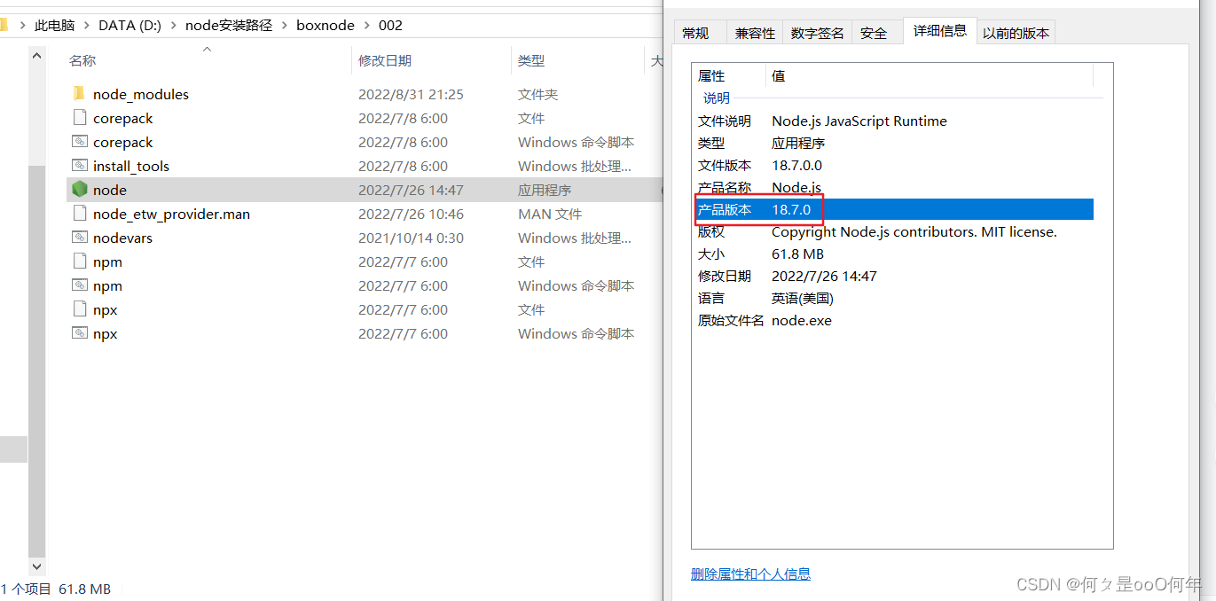This screenshot has width=1216, height=601.
Task: Open the node_modules folder
Action: (x=142, y=93)
